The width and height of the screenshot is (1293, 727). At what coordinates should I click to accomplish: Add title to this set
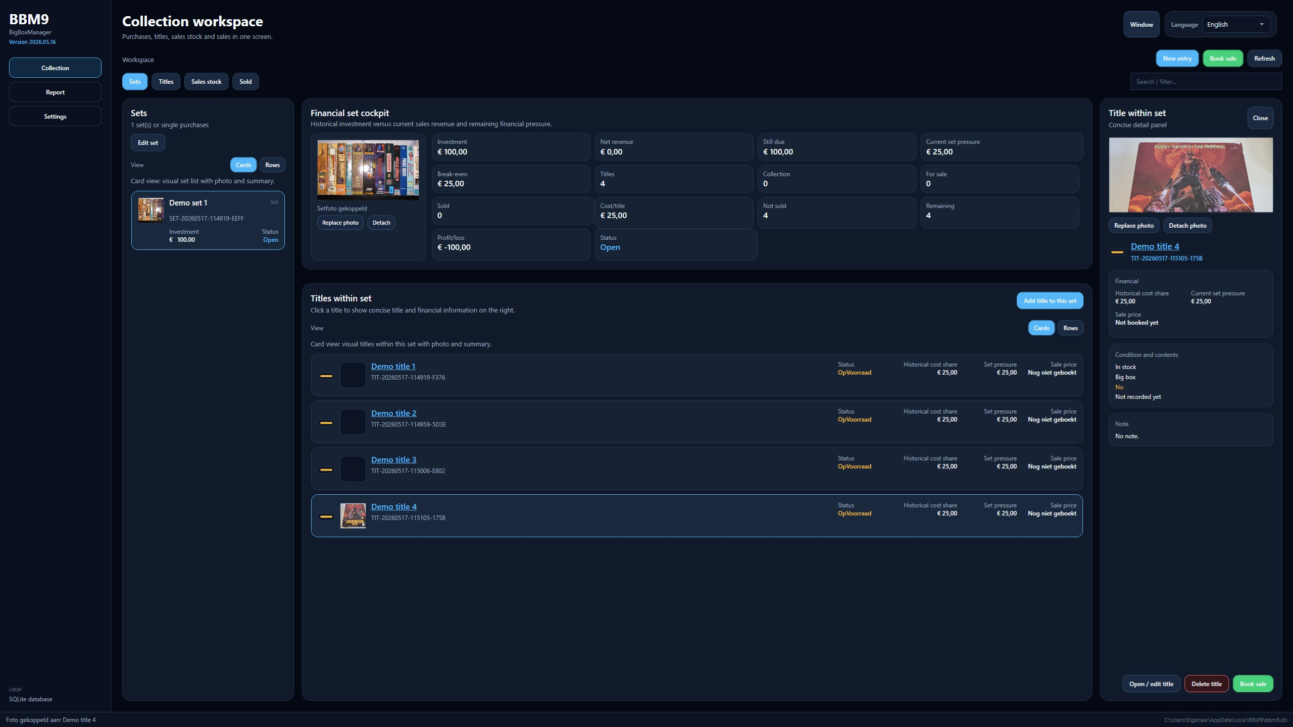coord(1050,301)
